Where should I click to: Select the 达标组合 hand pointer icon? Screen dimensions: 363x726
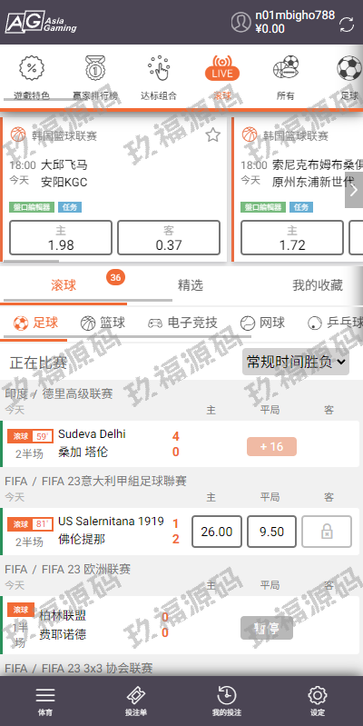[x=159, y=67]
